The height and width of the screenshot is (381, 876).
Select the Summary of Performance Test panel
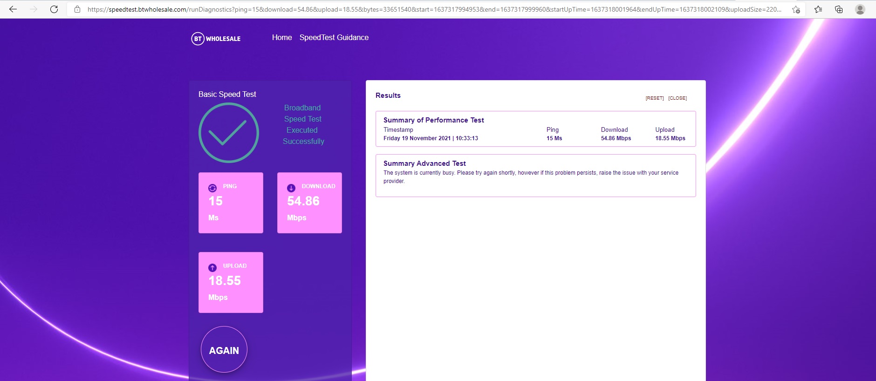tap(535, 129)
